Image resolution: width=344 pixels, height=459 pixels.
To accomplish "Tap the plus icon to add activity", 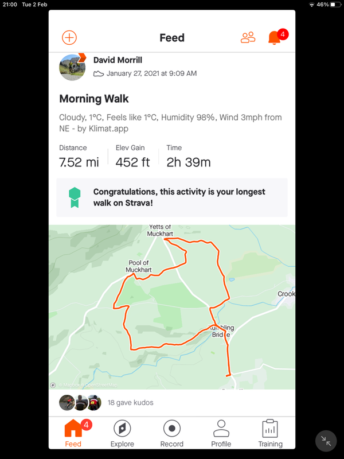I will point(69,38).
